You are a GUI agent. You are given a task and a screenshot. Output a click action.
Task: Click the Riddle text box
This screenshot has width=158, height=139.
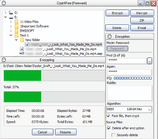pyautogui.click(x=130, y=93)
